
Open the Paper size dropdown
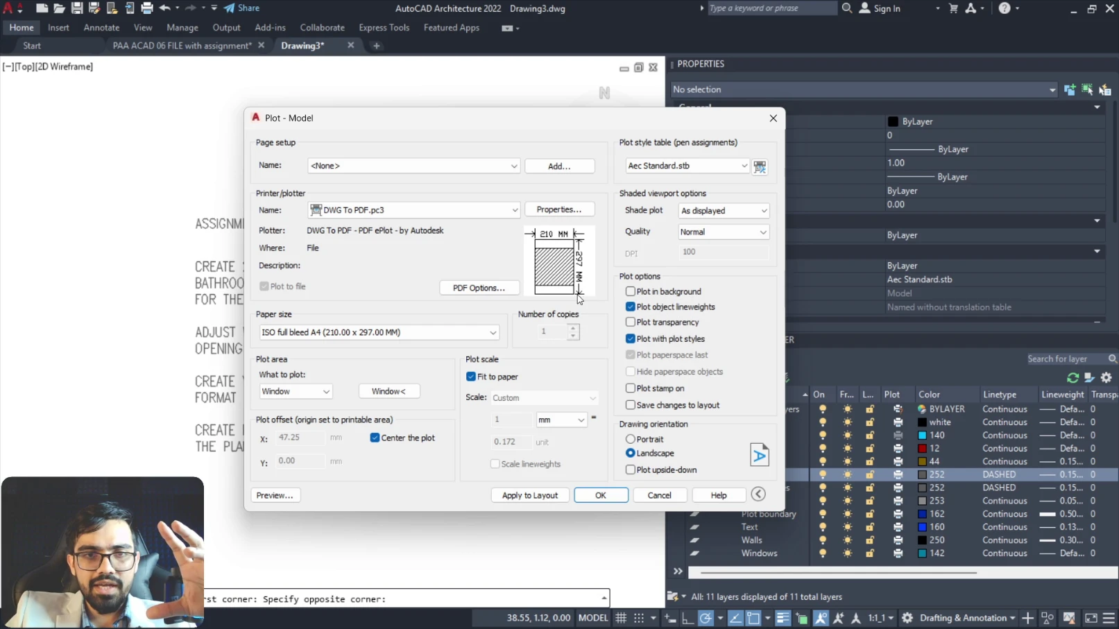(379, 333)
